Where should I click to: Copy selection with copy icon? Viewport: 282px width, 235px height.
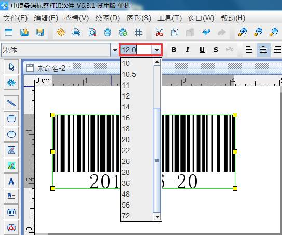tap(174, 33)
